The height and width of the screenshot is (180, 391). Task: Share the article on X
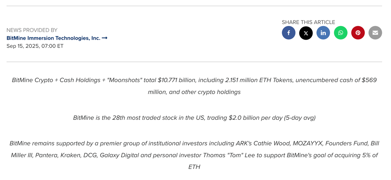coord(306,33)
